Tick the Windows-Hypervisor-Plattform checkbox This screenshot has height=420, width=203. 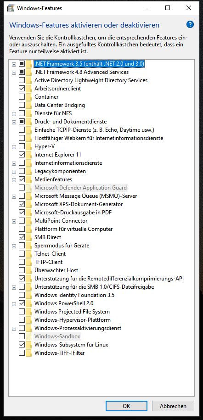[22, 320]
